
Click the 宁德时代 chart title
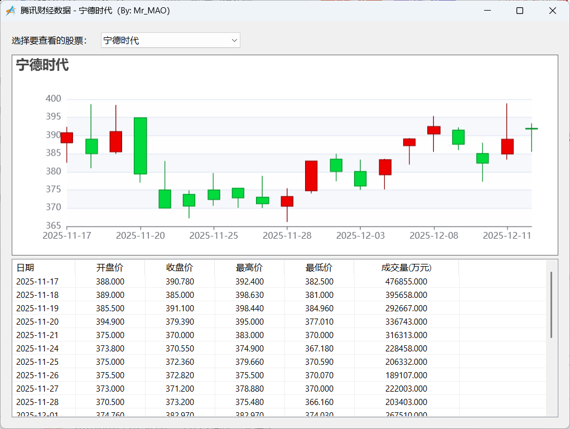pos(42,65)
